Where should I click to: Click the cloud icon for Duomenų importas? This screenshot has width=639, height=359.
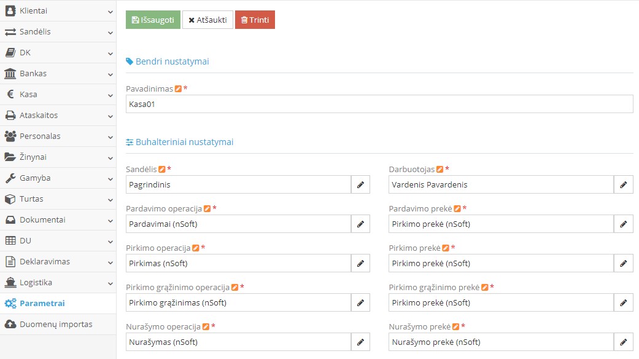point(11,324)
